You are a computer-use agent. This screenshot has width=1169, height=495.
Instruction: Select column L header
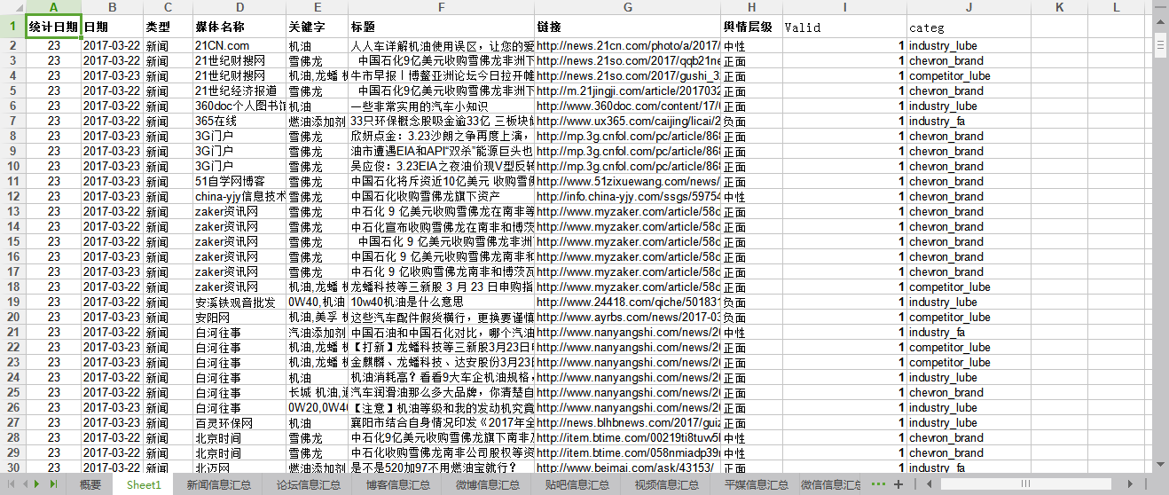click(x=1117, y=7)
